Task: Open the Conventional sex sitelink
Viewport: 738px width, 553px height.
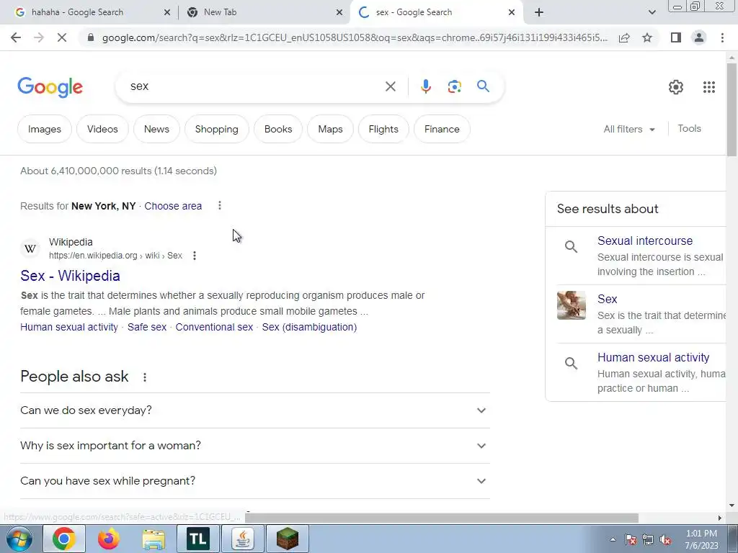Action: click(x=214, y=328)
